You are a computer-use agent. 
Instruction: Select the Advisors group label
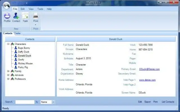19,75
